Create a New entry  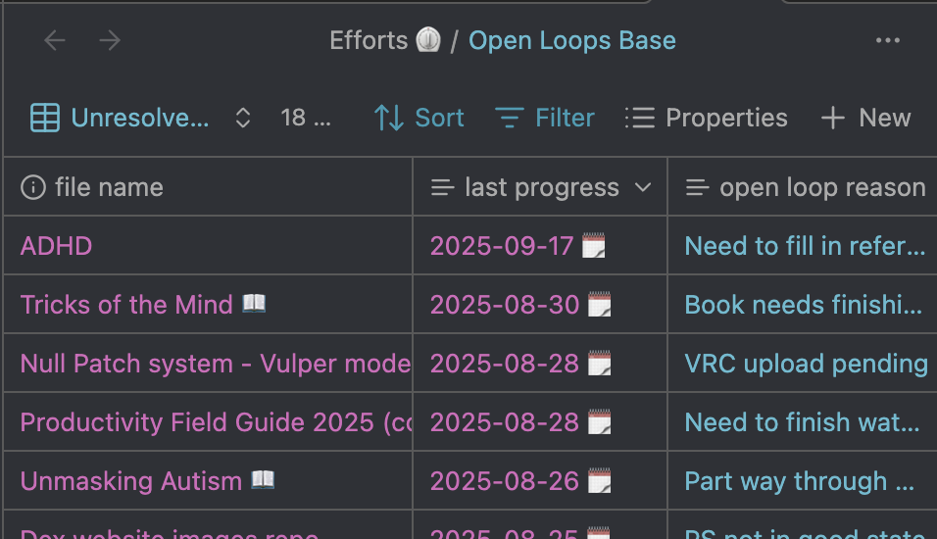865,119
